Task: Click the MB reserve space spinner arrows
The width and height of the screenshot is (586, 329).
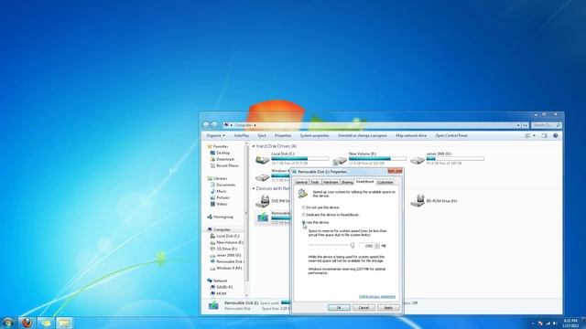Action: tap(377, 246)
